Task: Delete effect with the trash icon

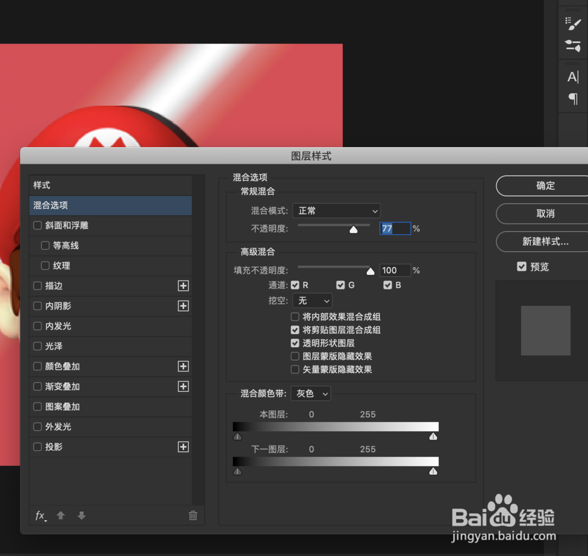Action: (x=193, y=515)
